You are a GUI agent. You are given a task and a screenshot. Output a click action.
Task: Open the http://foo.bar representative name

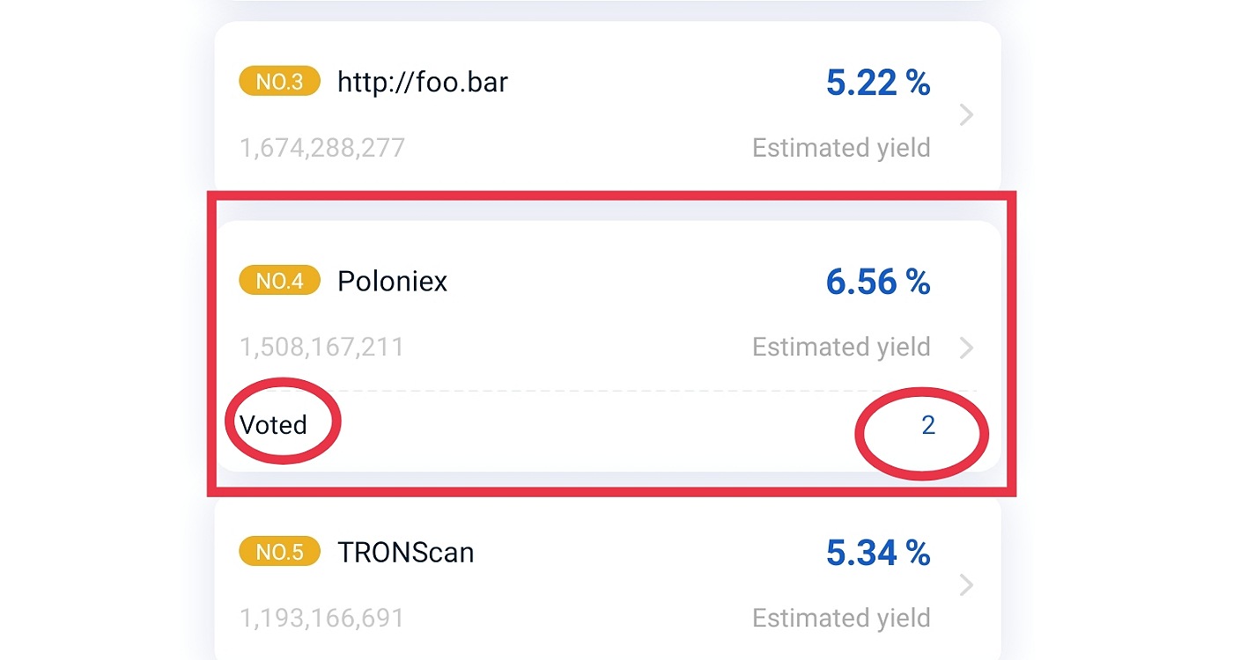(423, 83)
